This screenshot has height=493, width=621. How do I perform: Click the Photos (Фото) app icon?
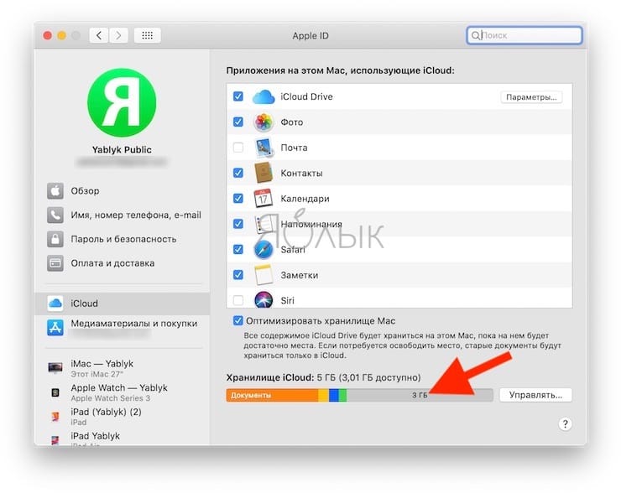click(x=264, y=122)
